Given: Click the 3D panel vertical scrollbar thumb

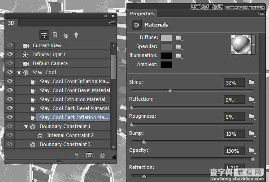Looking at the screenshot, I should pos(113,67).
